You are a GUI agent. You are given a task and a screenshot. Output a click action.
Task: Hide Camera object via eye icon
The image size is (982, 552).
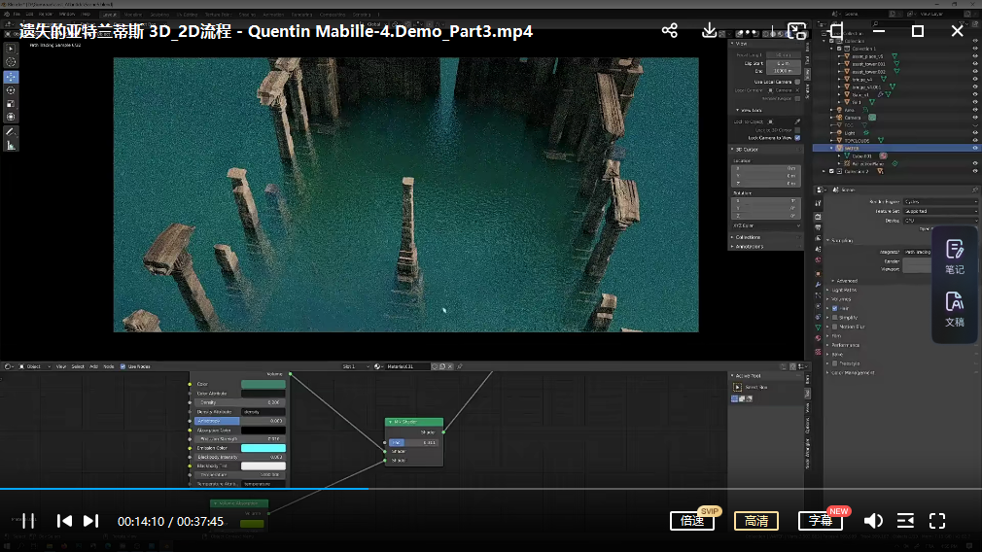[975, 117]
